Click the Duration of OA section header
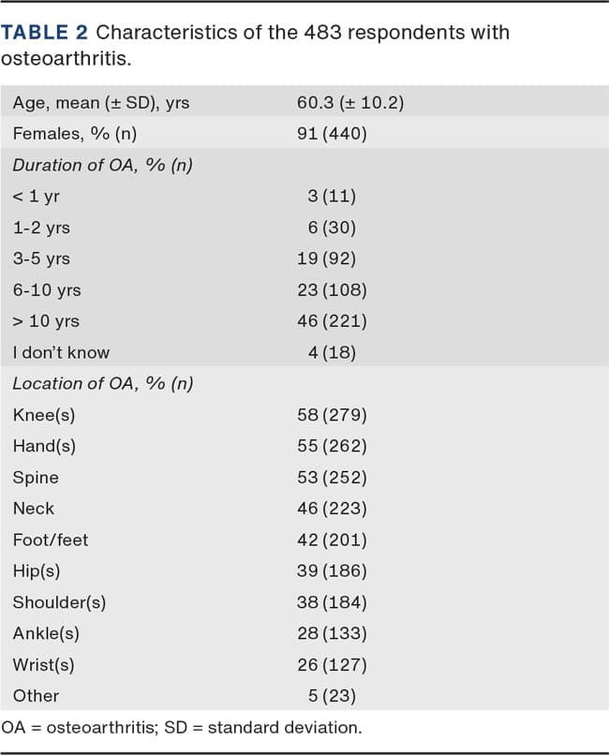609x755 pixels. tap(103, 165)
